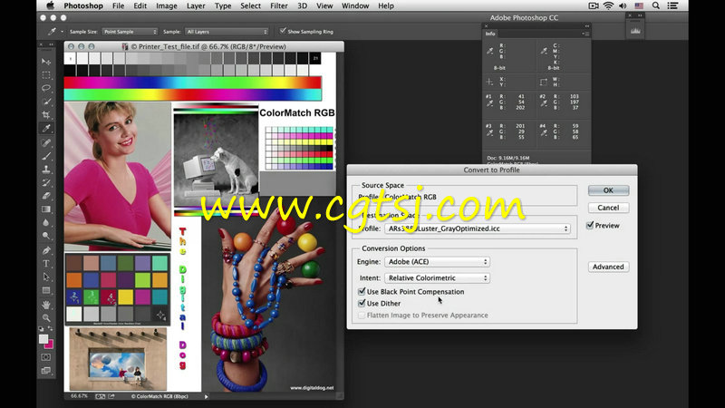This screenshot has height=408, width=725.
Task: Open the Select menu
Action: point(250,6)
